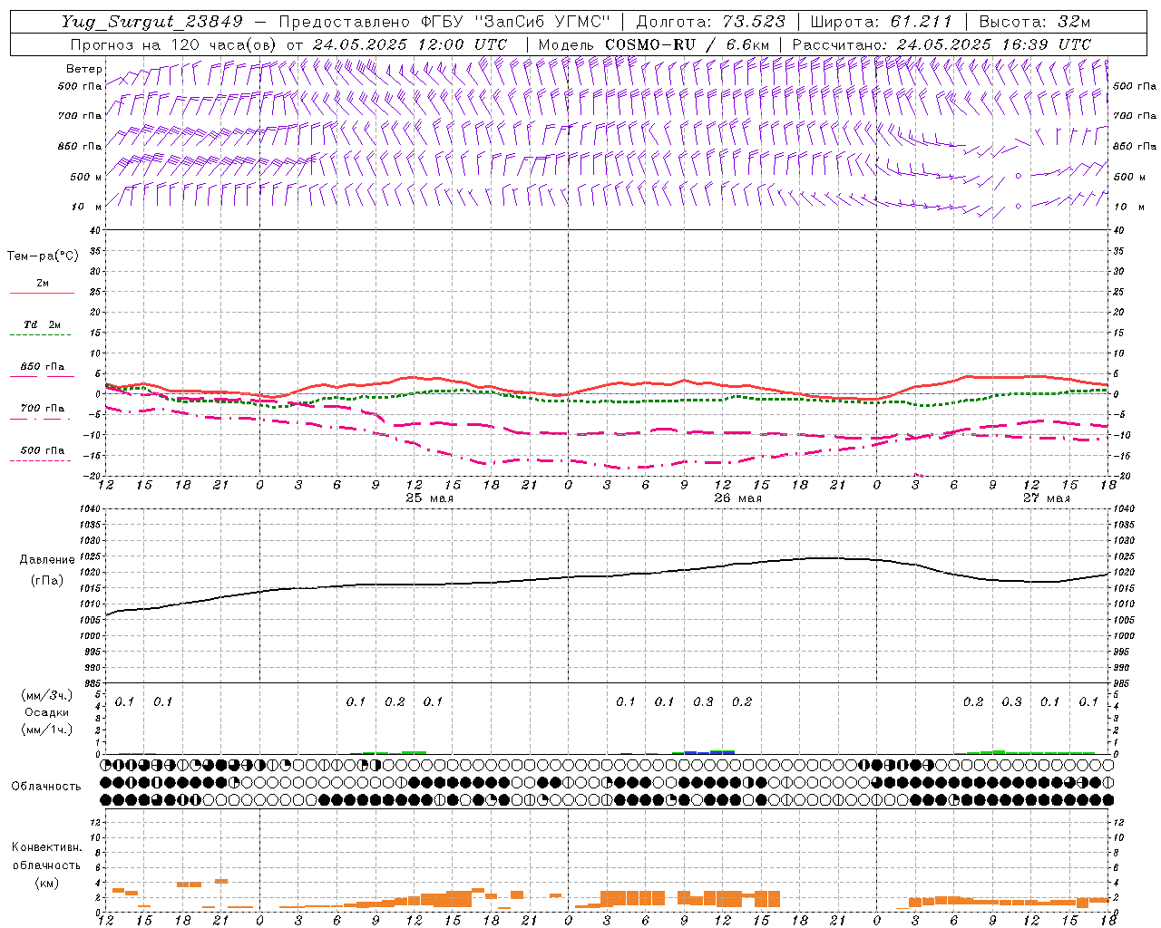1161x928 pixels.
Task: Click the 27 мая date label
Action: [x=1046, y=498]
